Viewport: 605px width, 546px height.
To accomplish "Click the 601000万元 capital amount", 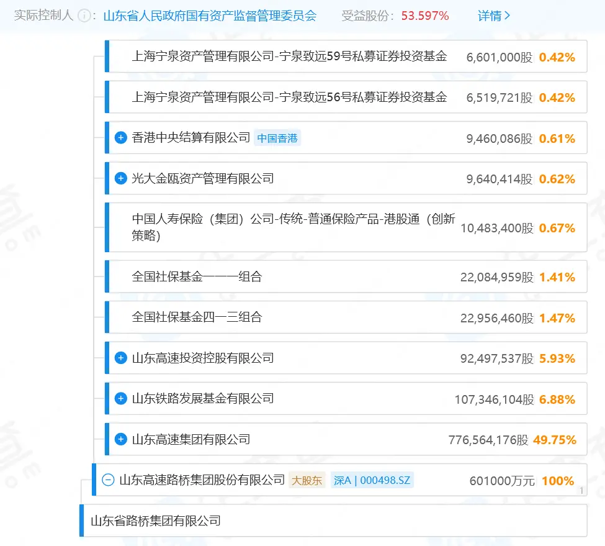I will pyautogui.click(x=503, y=481).
